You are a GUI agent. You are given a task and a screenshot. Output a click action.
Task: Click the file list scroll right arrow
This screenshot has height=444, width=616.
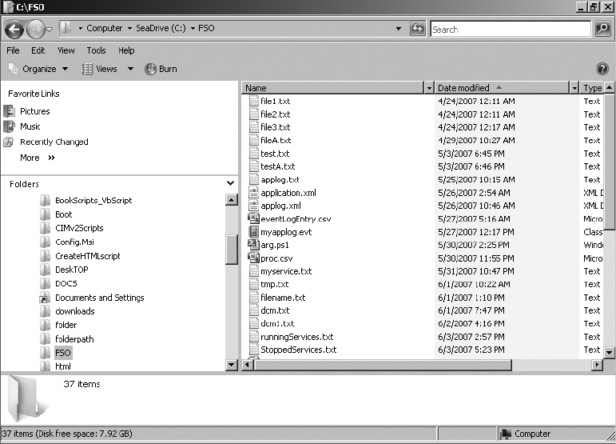coord(597,365)
